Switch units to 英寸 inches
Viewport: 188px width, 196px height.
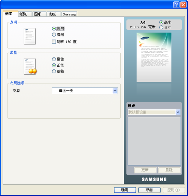[x=165, y=27]
